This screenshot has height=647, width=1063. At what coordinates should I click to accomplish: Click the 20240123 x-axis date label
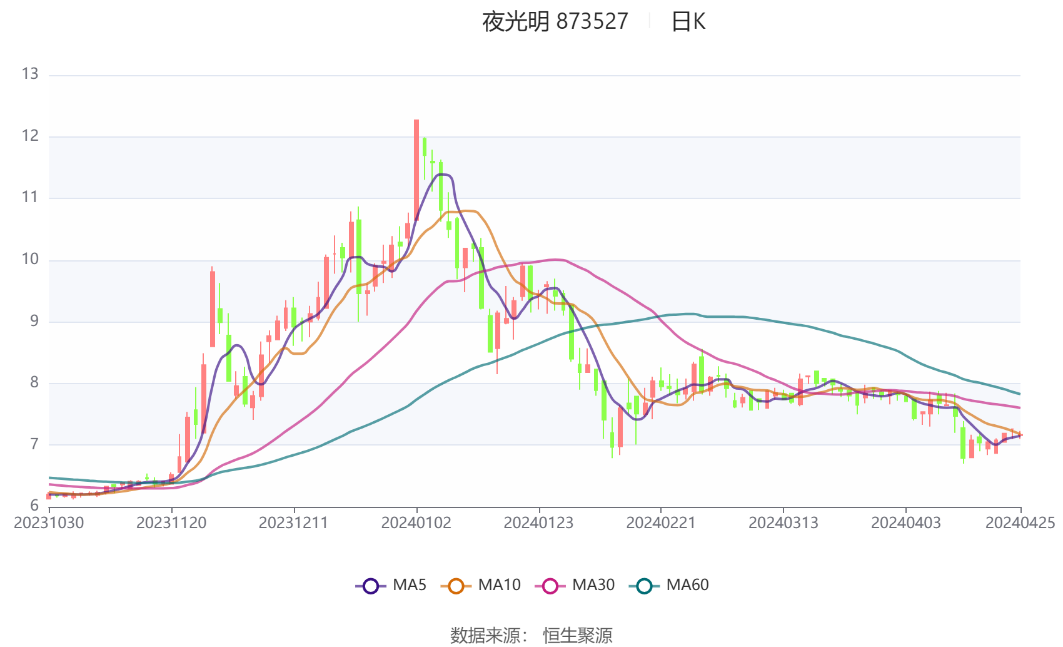coord(538,522)
